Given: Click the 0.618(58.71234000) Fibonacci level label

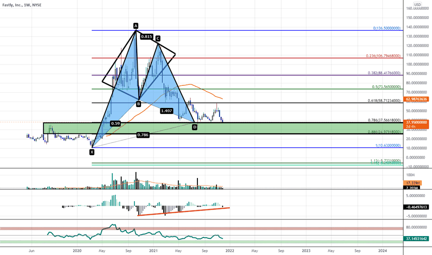Looking at the screenshot, I should (384, 101).
